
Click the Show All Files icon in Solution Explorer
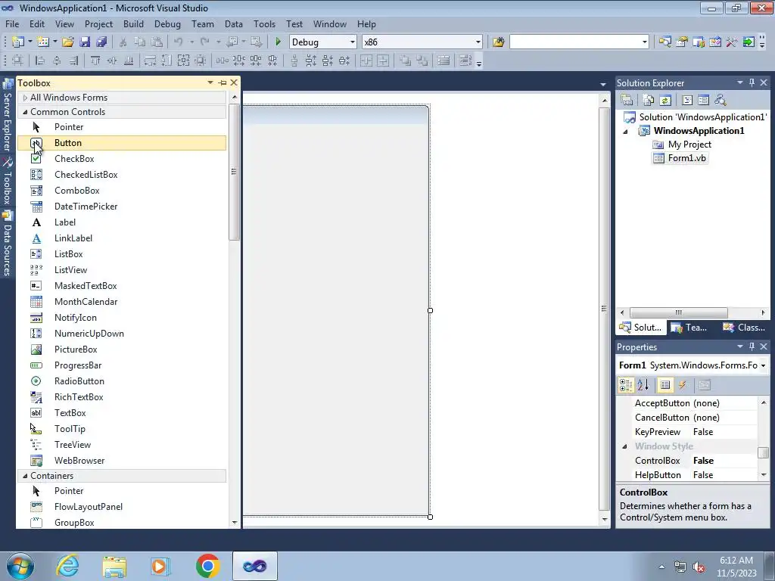(649, 101)
